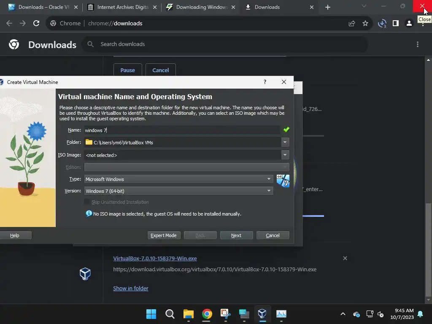
Task: Click the question mark help icon in dialog title
Action: click(265, 82)
